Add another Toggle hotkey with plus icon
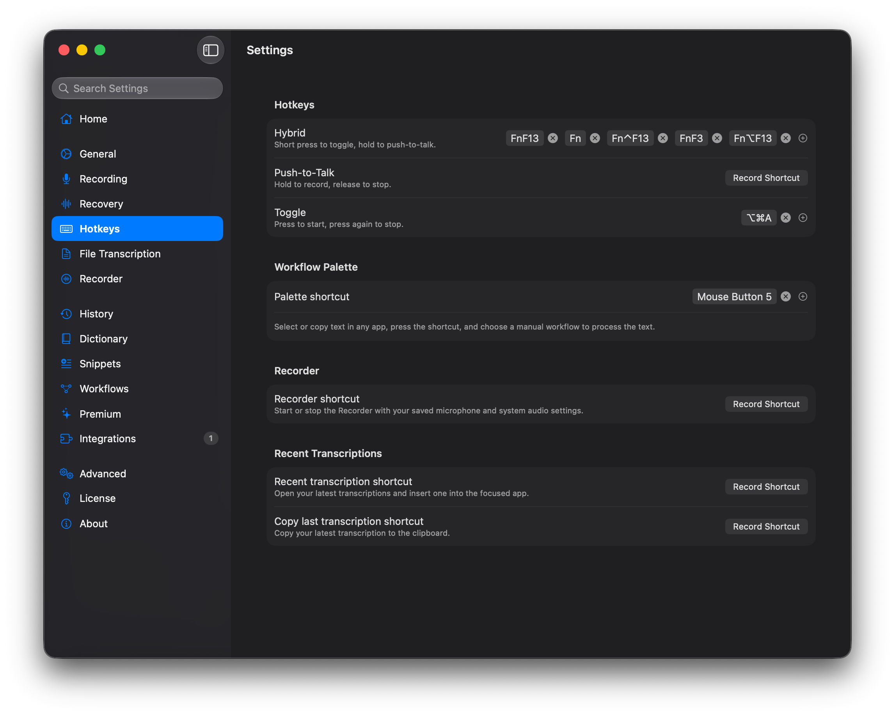 click(803, 218)
